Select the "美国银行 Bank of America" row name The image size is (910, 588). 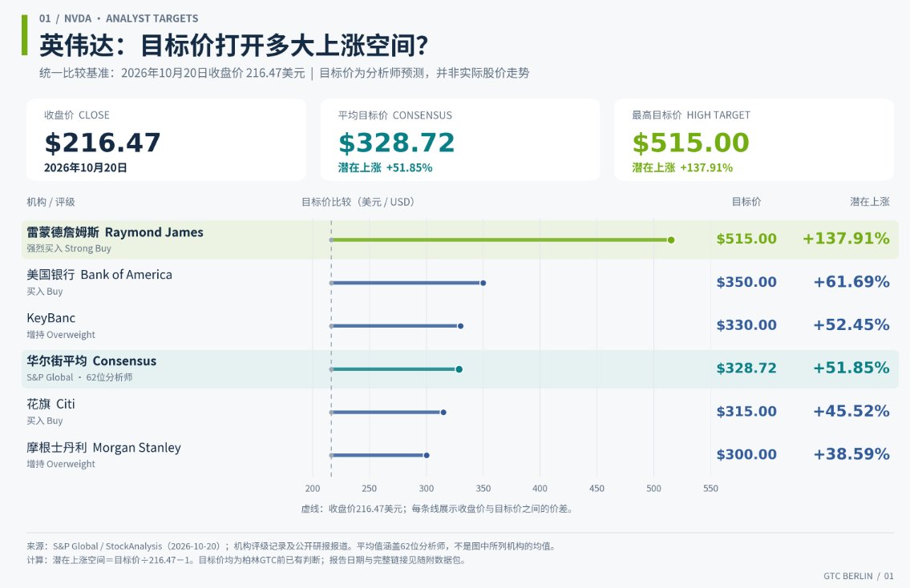click(99, 275)
